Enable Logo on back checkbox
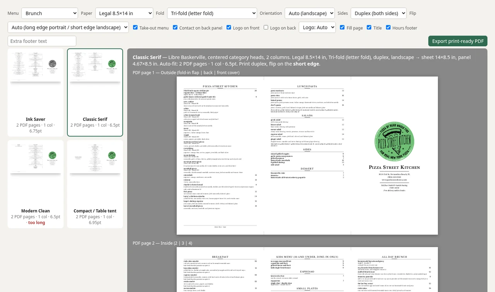Screen dimensions: 495x292 click(266, 27)
